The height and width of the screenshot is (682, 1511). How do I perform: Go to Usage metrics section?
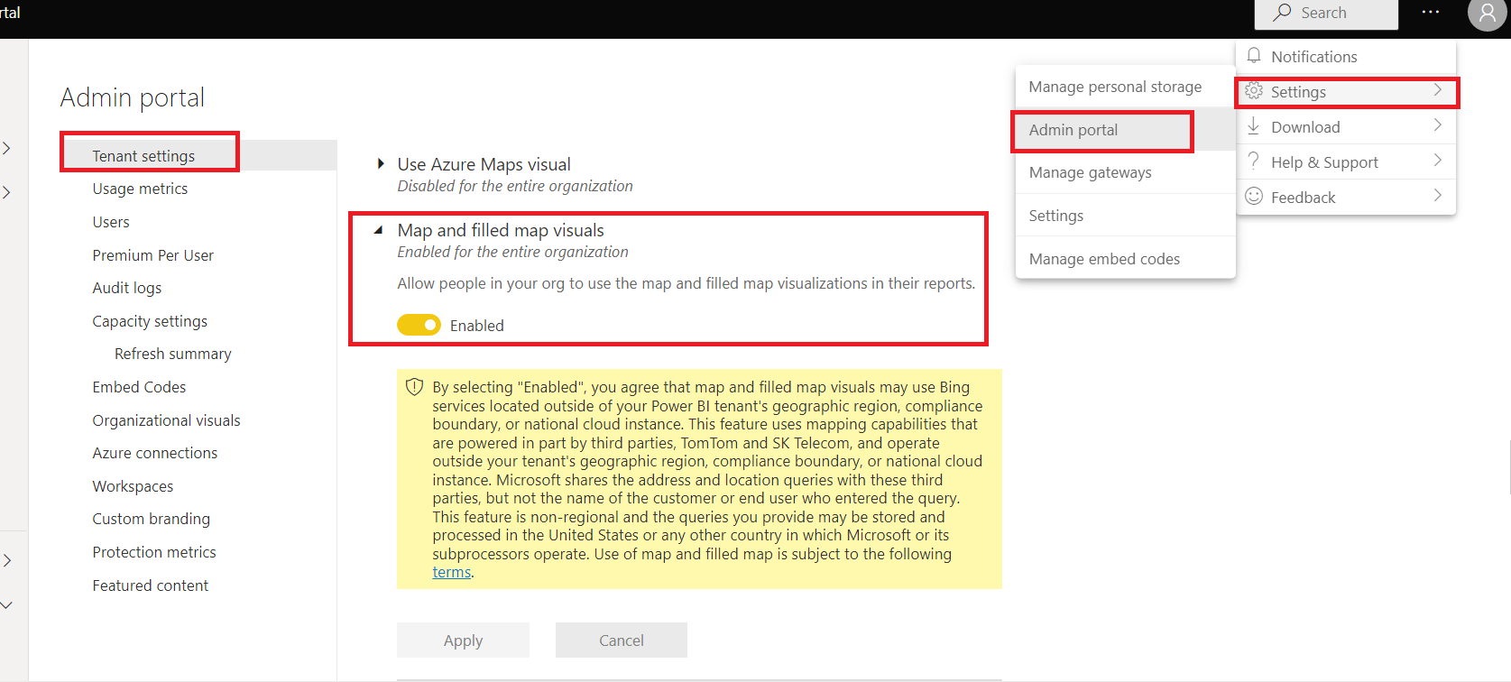[x=140, y=189]
